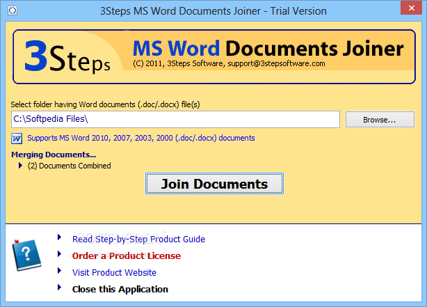Close the window with red X
This screenshot has height=307, width=427.
tap(411, 8)
